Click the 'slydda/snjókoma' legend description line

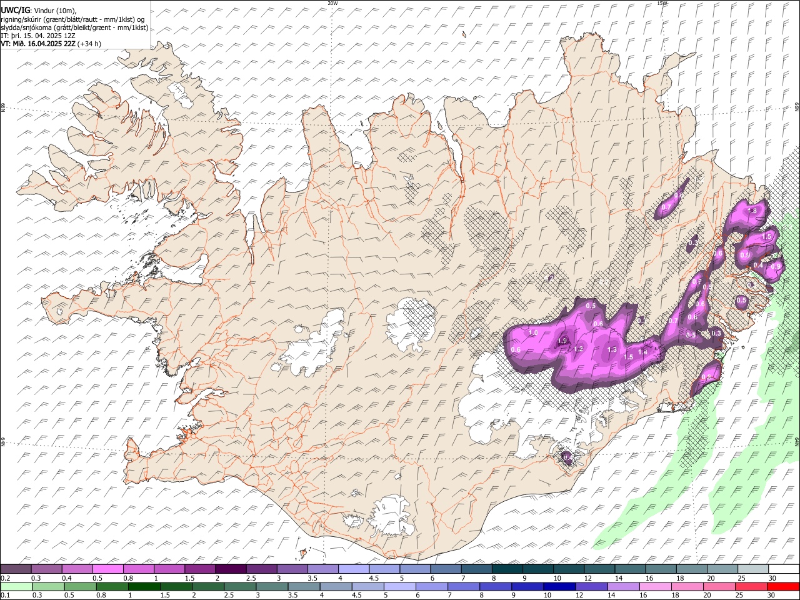pos(75,27)
